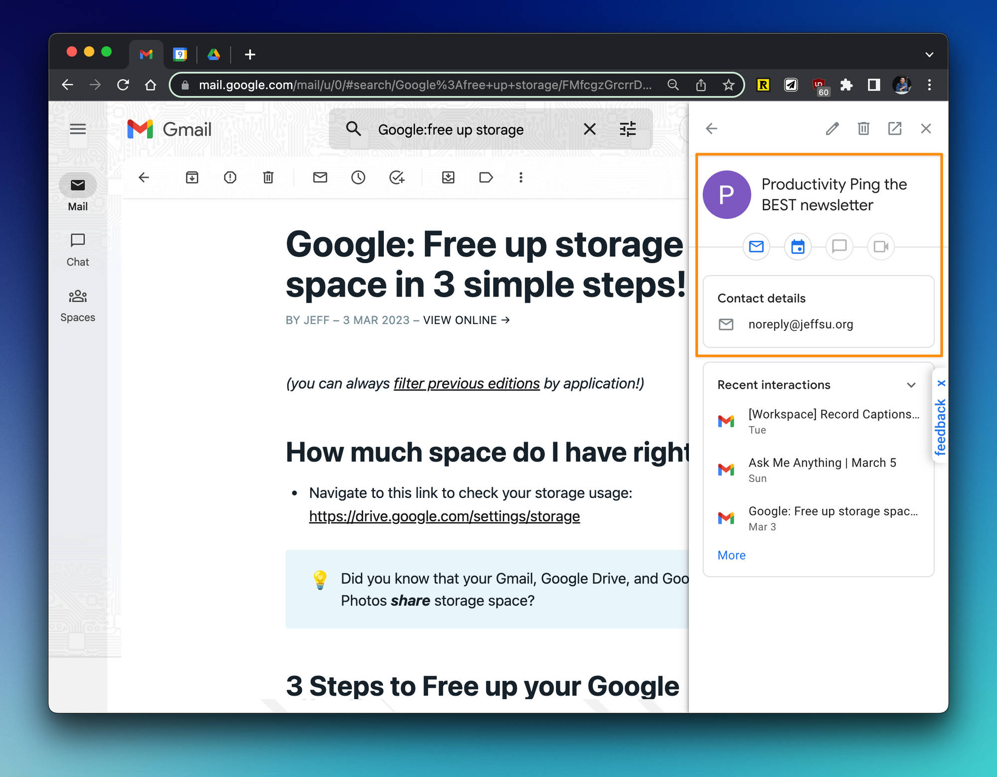997x777 pixels.
Task: Add email to Tasks
Action: tap(397, 177)
